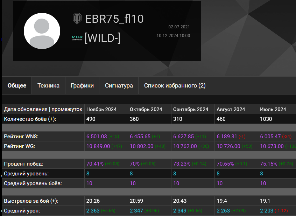Click the default player avatar image
The height and width of the screenshot is (216, 296).
click(x=42, y=31)
